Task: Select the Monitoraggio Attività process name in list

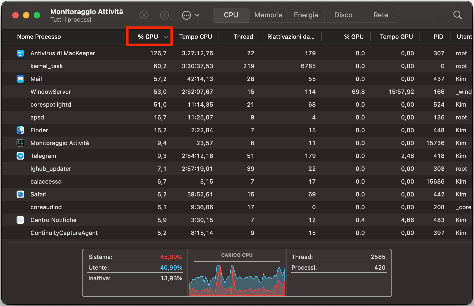Action: click(x=60, y=143)
